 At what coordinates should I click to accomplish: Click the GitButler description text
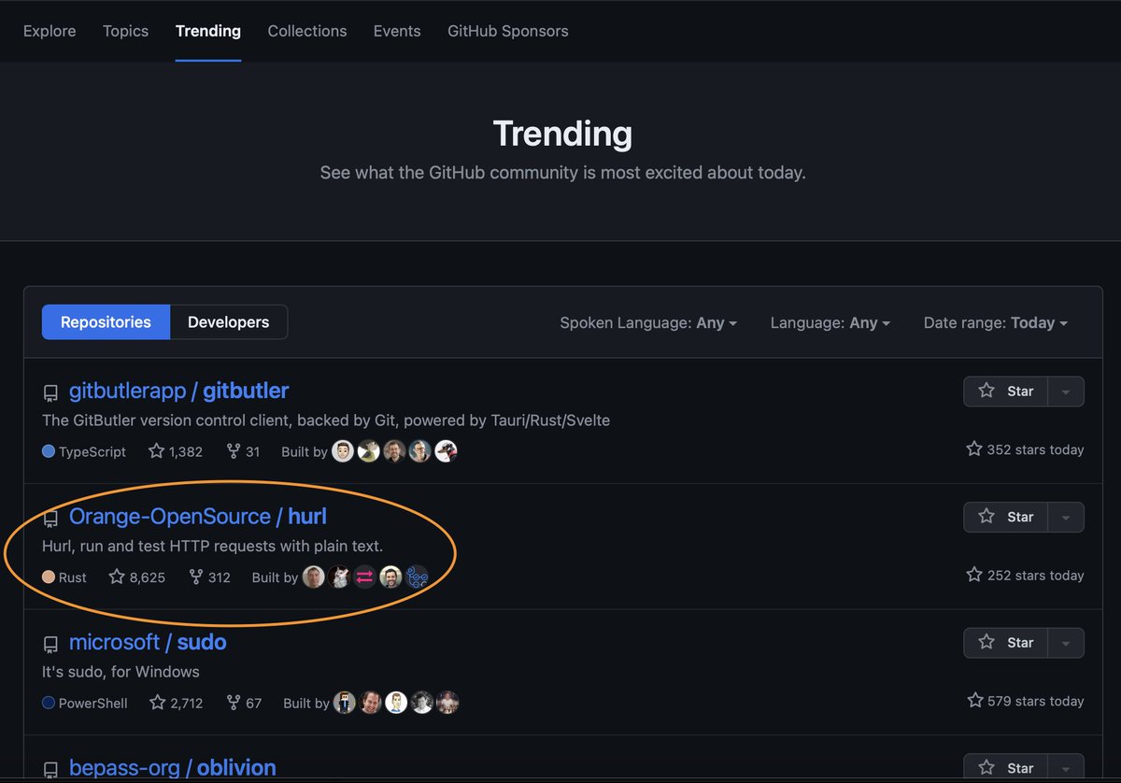click(326, 420)
